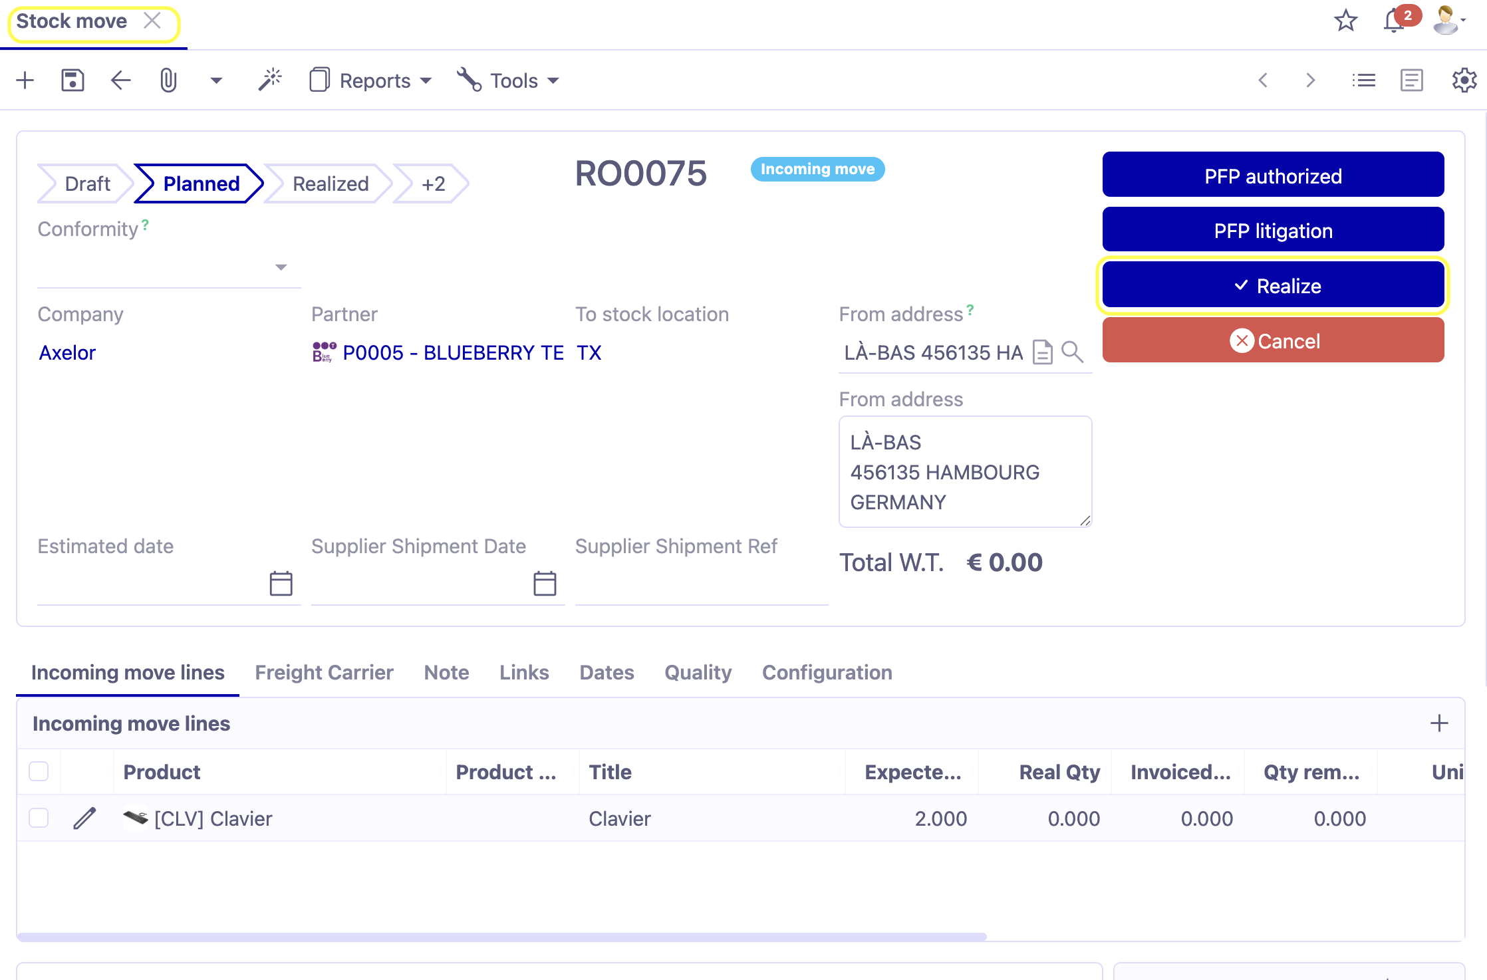Mark the record as favorite with the star
Image resolution: width=1487 pixels, height=980 pixels.
1345,21
